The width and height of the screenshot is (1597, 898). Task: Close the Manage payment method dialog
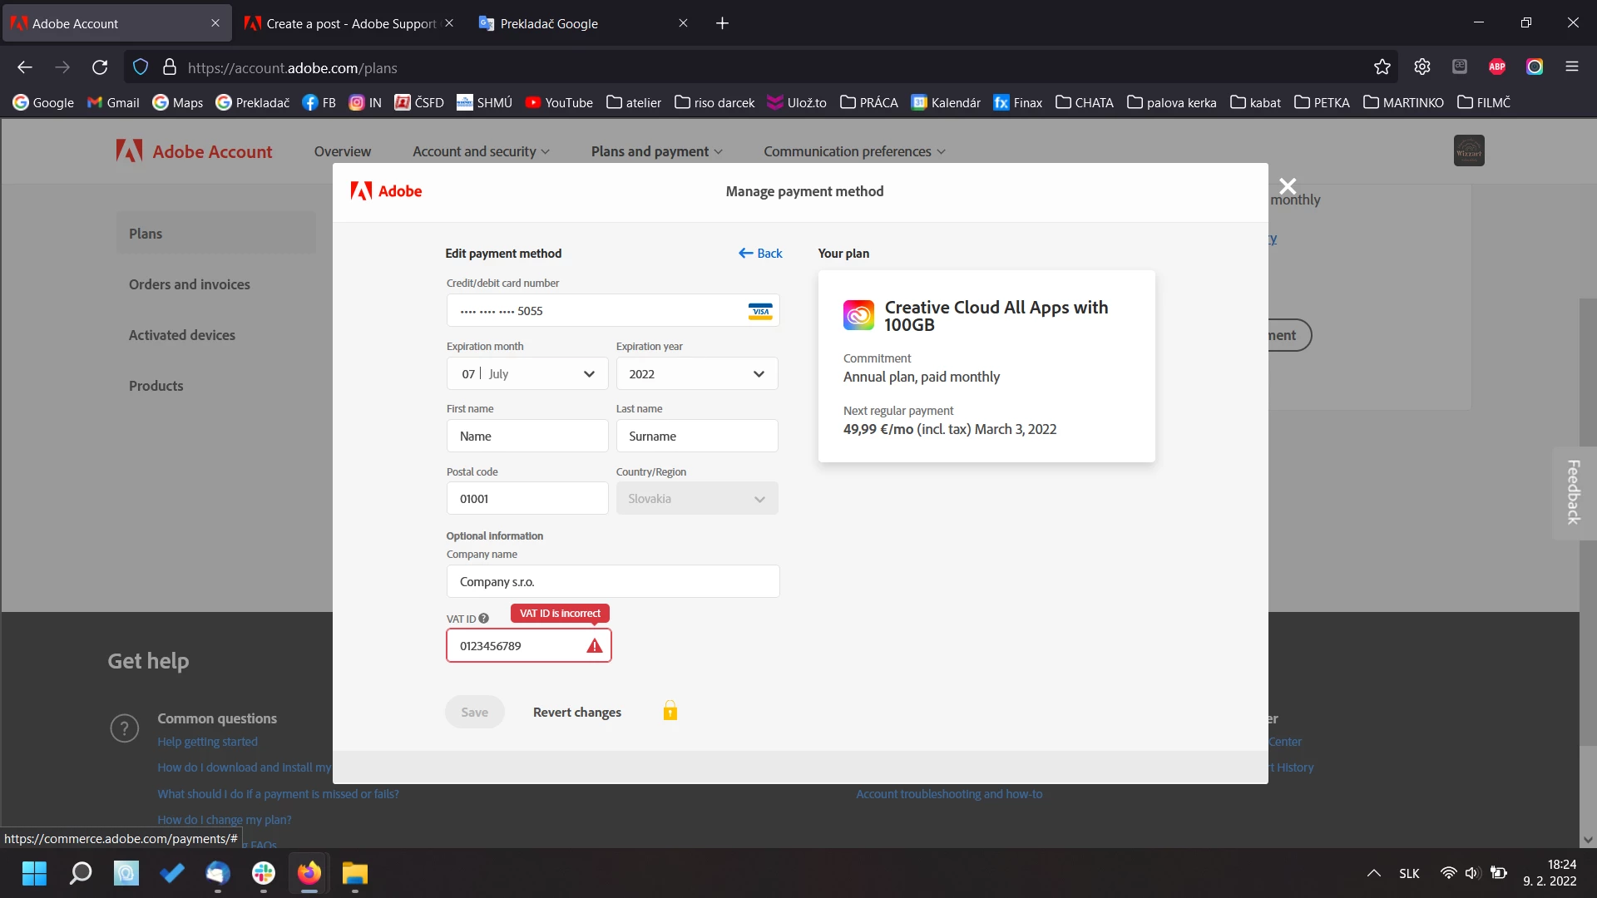click(x=1287, y=186)
